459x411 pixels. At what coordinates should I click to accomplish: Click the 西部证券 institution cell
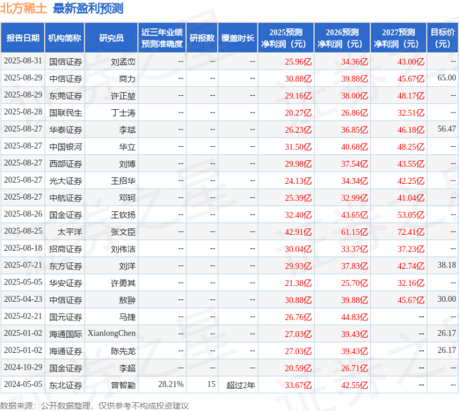pos(66,163)
